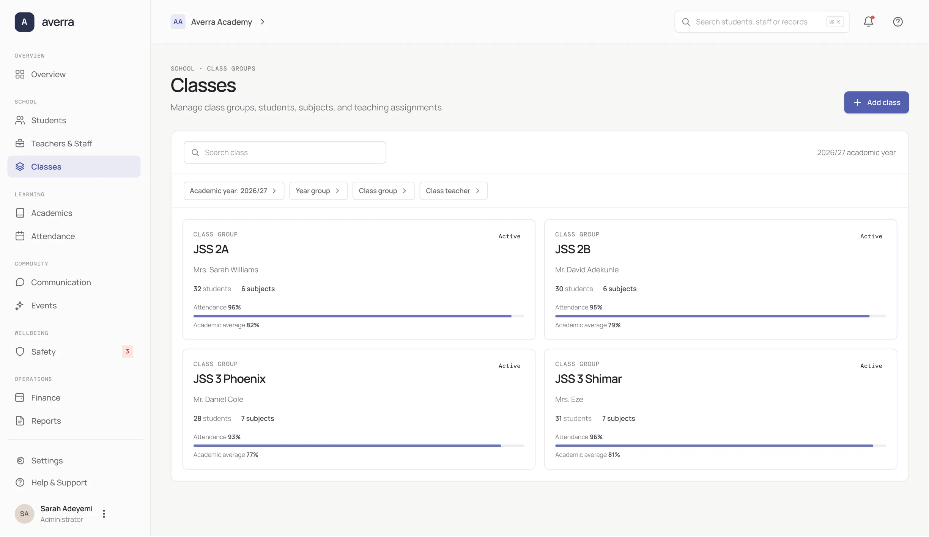Click the Safety badge showing 3

click(x=128, y=352)
